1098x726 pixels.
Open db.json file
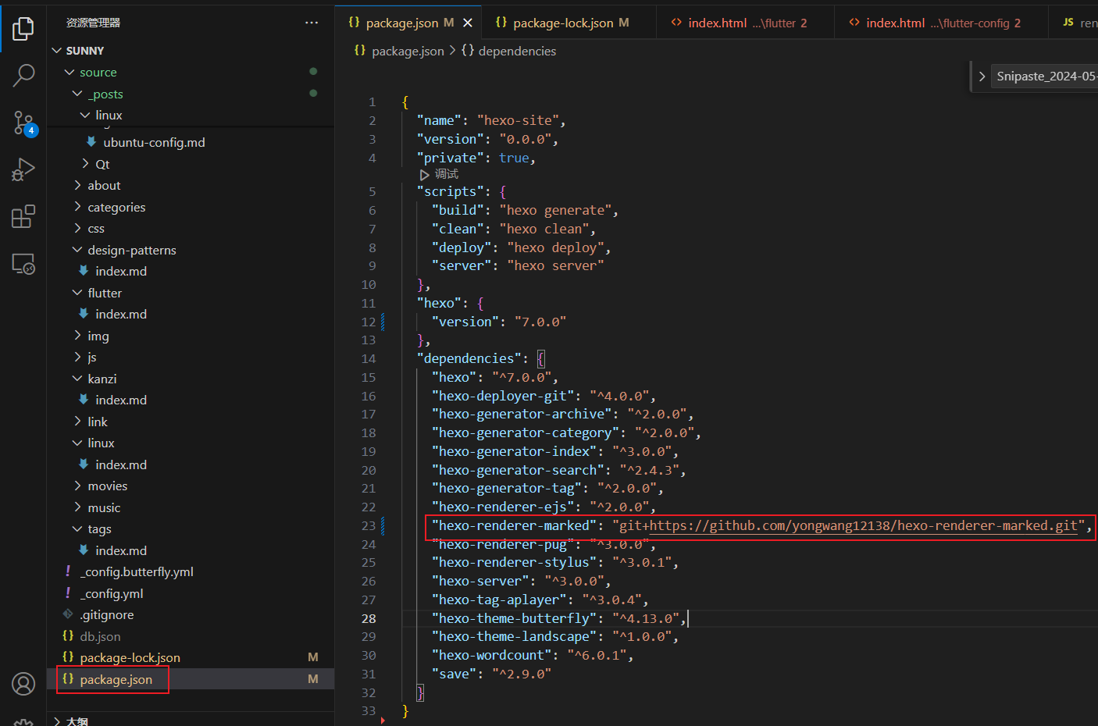pos(100,636)
